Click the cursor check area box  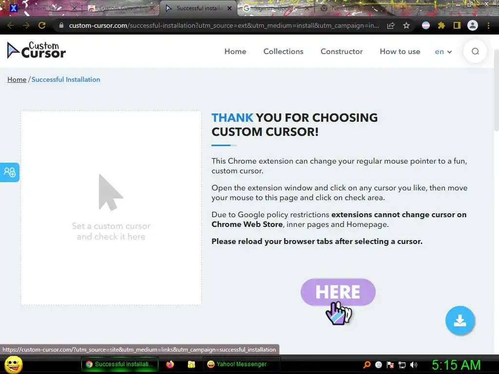point(111,208)
